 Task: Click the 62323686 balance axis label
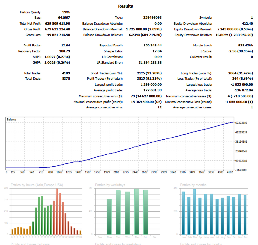pos(241,123)
